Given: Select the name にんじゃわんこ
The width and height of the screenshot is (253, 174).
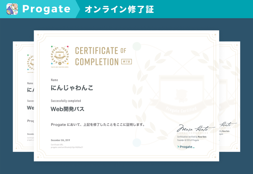Looking at the screenshot, I should (x=72, y=88).
